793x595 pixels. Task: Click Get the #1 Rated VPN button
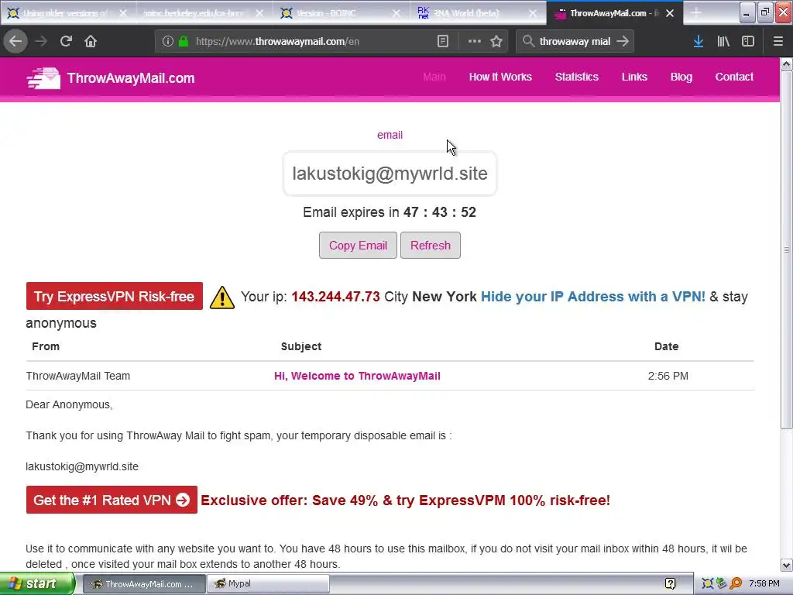pyautogui.click(x=112, y=500)
